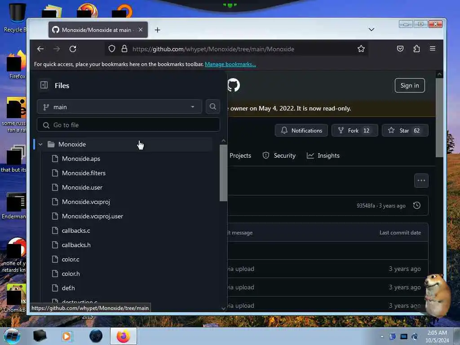Switch to the Projects tab

240,156
